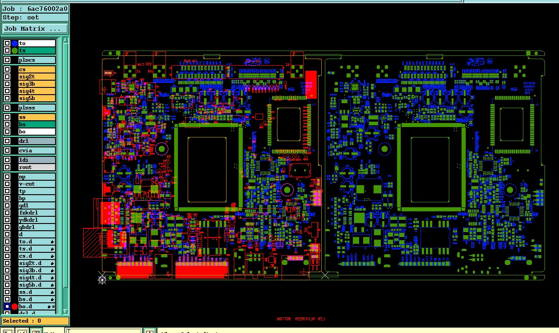The height and width of the screenshot is (333, 559).
Task: Toggle the v-cut layer checkbox
Action: [x=7, y=184]
